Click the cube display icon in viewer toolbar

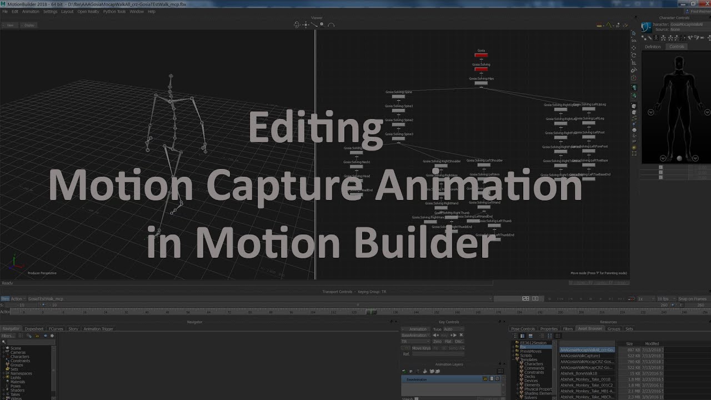(634, 106)
